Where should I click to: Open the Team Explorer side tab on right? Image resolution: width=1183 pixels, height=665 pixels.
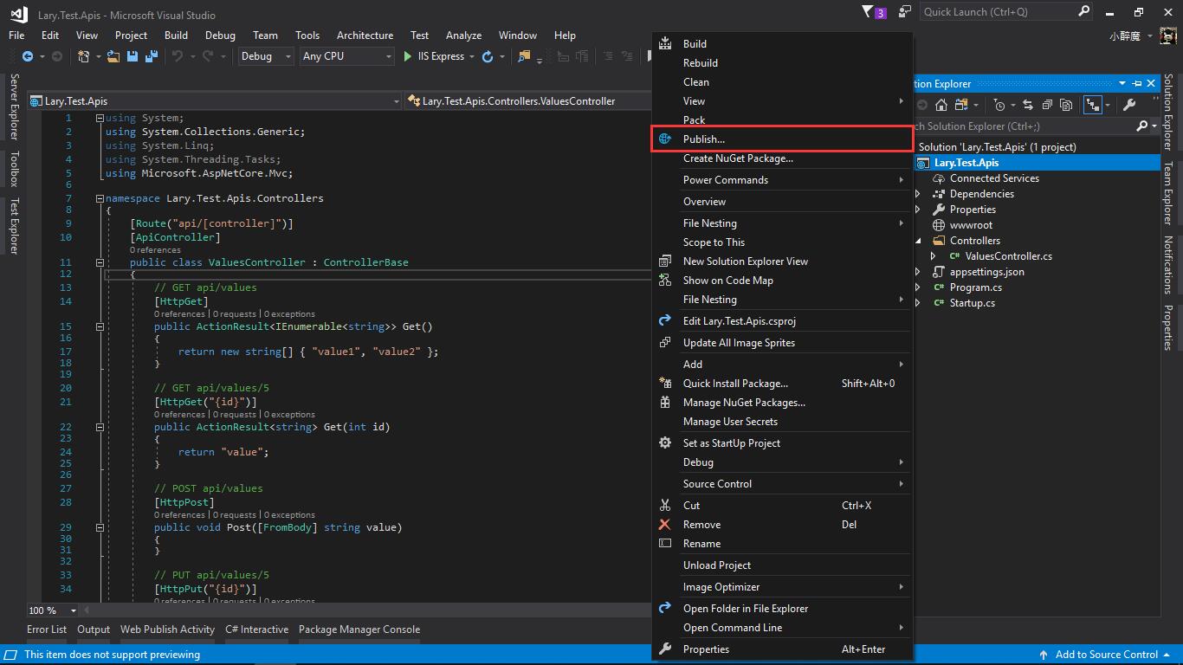(x=1168, y=194)
